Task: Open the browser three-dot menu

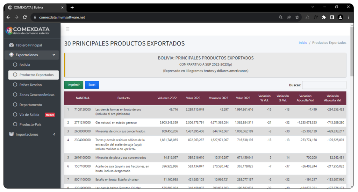Action: pyautogui.click(x=349, y=17)
